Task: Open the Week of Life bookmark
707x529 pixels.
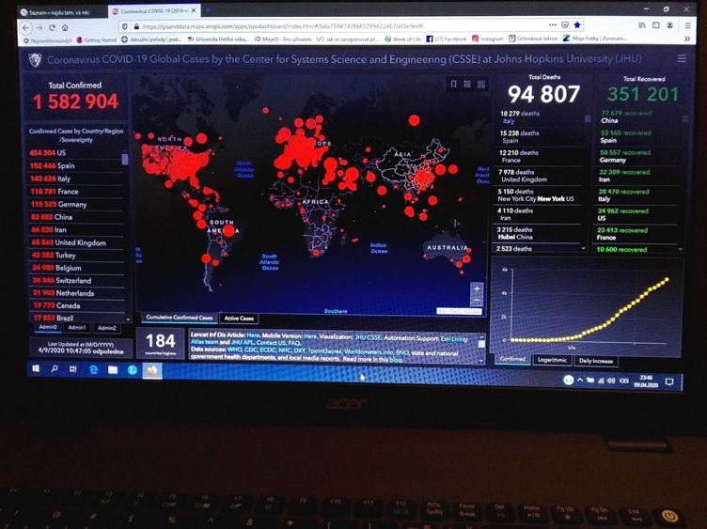Action: (x=403, y=39)
